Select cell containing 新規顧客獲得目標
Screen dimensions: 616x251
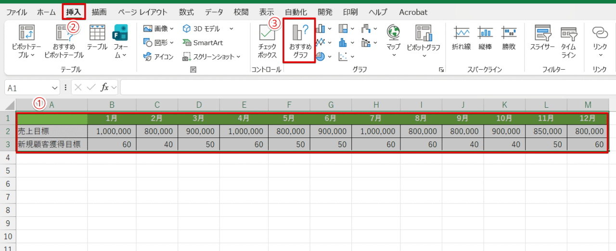(52, 144)
